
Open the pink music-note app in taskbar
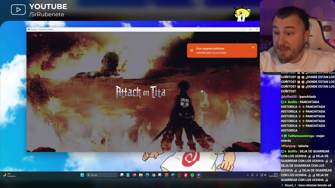tap(186, 175)
